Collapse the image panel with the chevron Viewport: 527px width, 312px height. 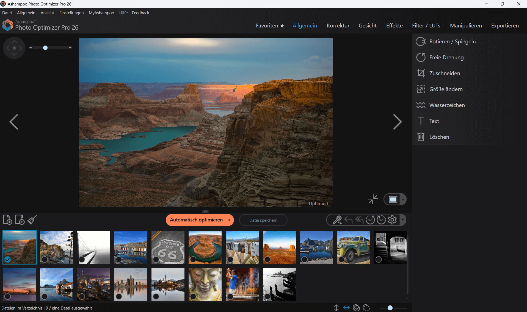205,211
